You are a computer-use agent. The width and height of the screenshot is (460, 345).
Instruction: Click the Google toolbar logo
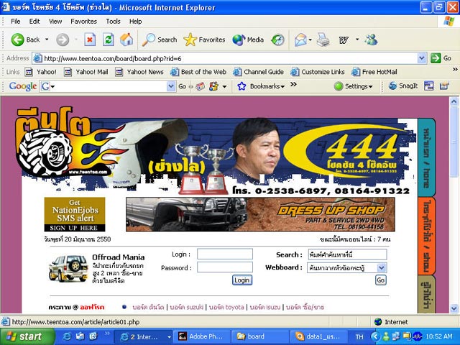pos(23,86)
